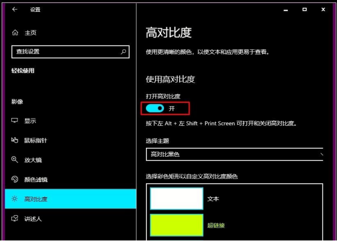Open the 颜色滤镜 palette icon
This screenshot has width=337, height=241.
[x=15, y=179]
